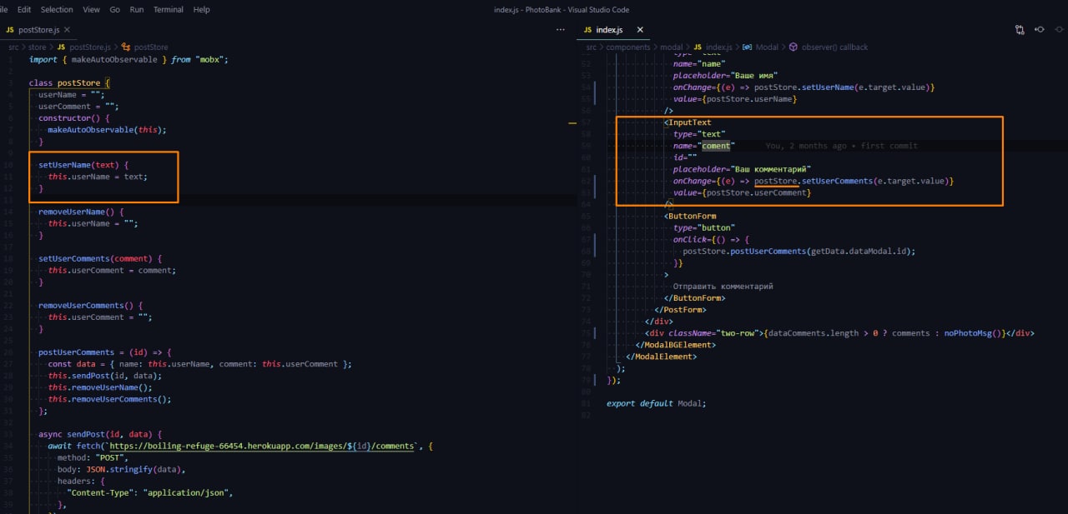Click '</ModalBGElement>' closing tag
The width and height of the screenshot is (1068, 514).
tap(675, 345)
